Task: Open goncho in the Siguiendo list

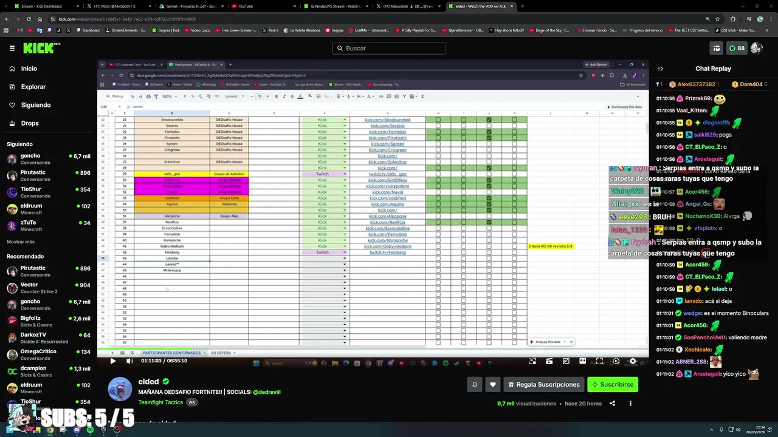Action: [x=49, y=159]
